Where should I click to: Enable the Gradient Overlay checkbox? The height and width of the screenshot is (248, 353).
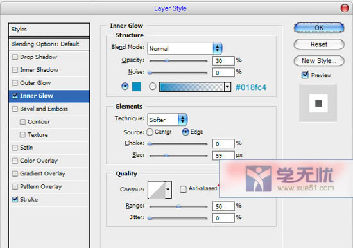[15, 173]
